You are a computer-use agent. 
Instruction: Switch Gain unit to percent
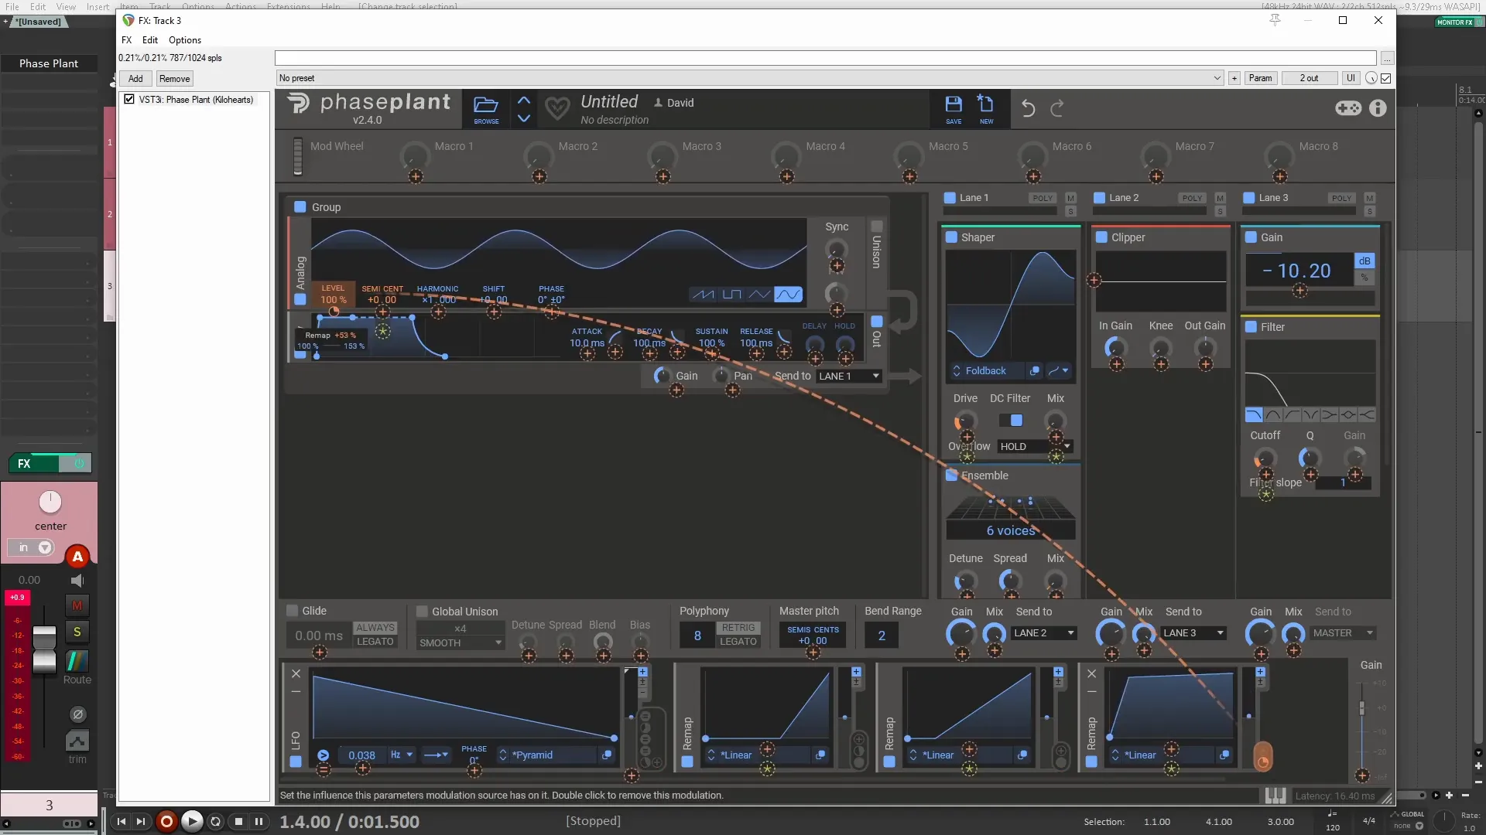tap(1364, 278)
